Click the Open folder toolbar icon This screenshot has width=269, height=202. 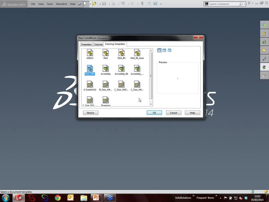point(94,4)
